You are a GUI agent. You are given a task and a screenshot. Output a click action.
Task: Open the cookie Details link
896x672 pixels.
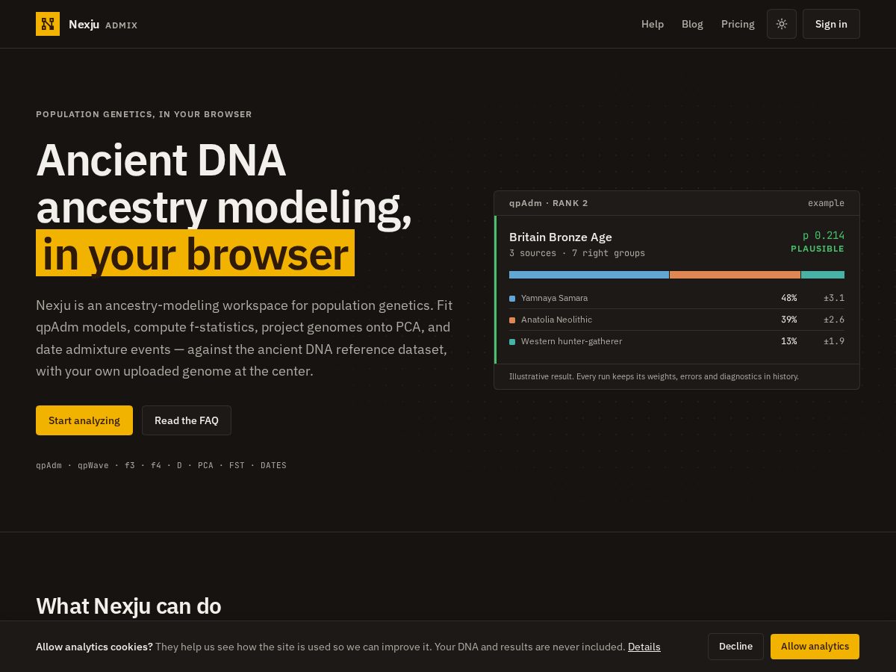click(x=644, y=647)
